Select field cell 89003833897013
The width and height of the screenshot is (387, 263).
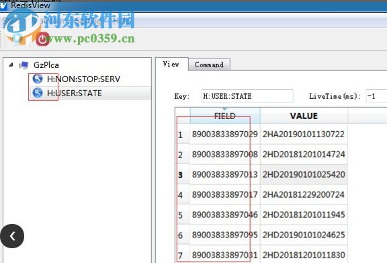pyautogui.click(x=225, y=174)
